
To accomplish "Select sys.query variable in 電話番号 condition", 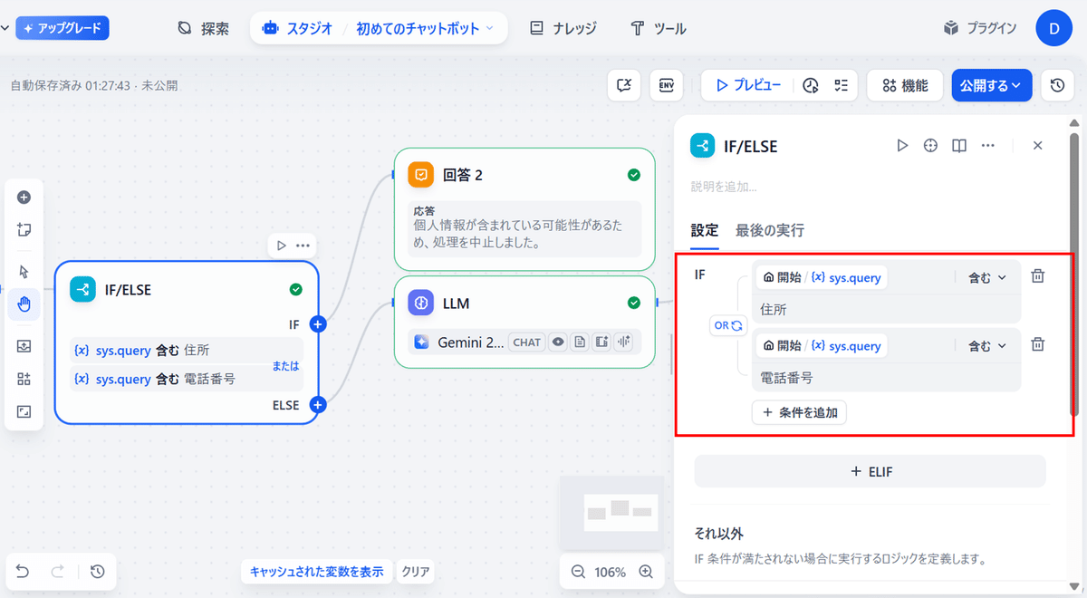I will [822, 345].
